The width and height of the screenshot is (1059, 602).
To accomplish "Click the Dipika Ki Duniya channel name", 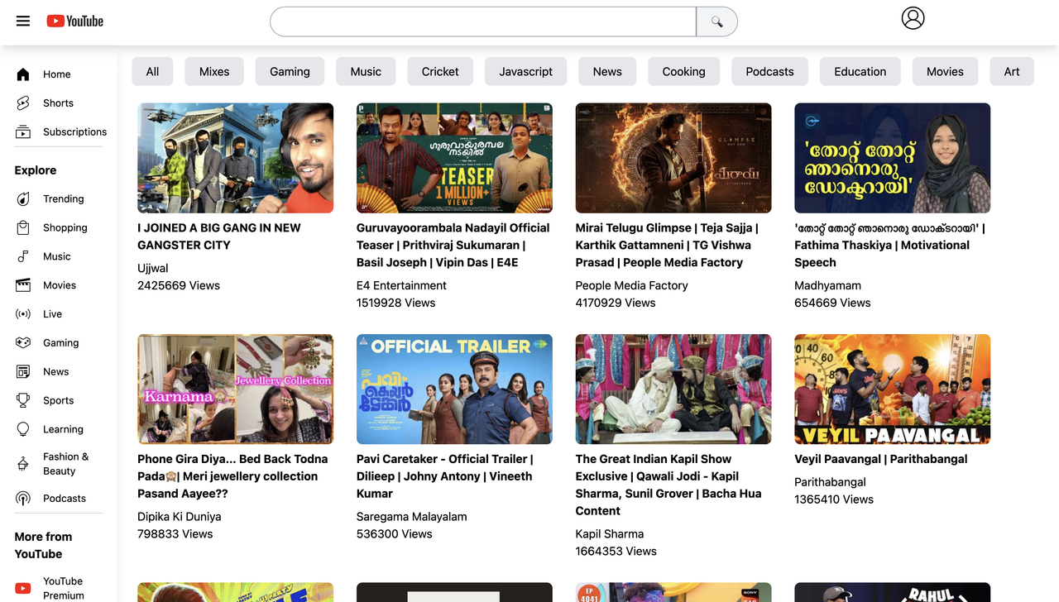I will coord(180,517).
